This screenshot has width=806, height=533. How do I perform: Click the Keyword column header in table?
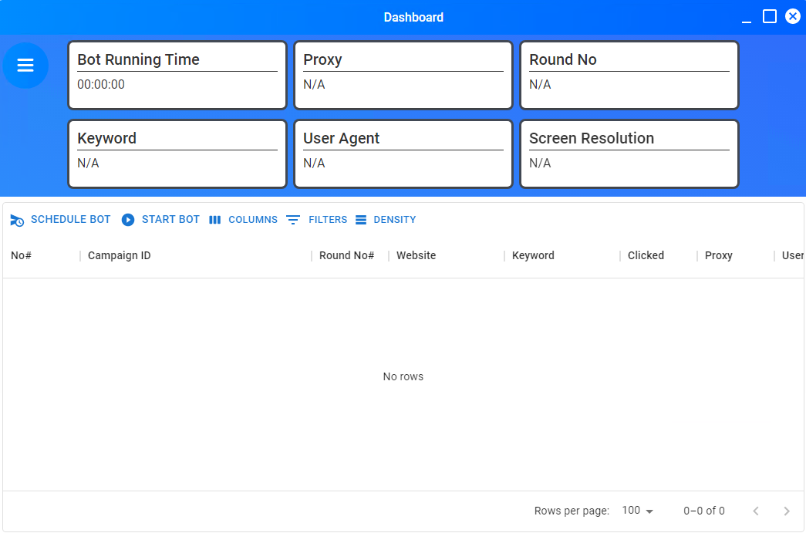pyautogui.click(x=533, y=255)
